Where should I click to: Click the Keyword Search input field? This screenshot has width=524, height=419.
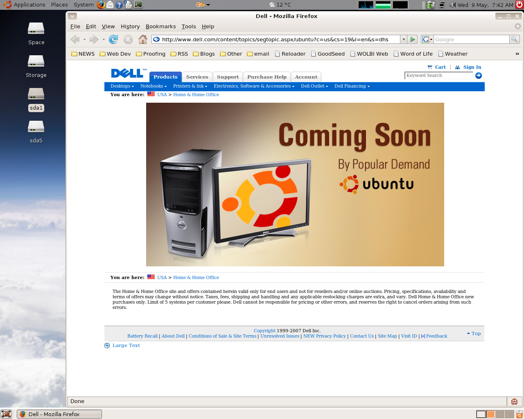439,76
